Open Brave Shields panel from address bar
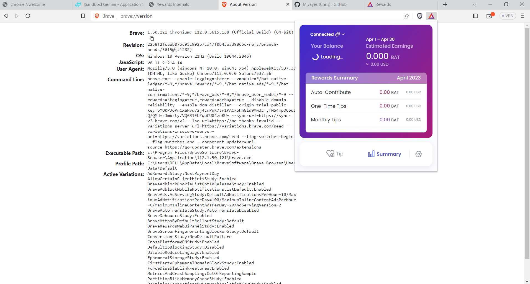This screenshot has width=530, height=284. click(419, 16)
